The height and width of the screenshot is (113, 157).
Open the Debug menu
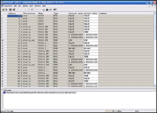[25, 6]
